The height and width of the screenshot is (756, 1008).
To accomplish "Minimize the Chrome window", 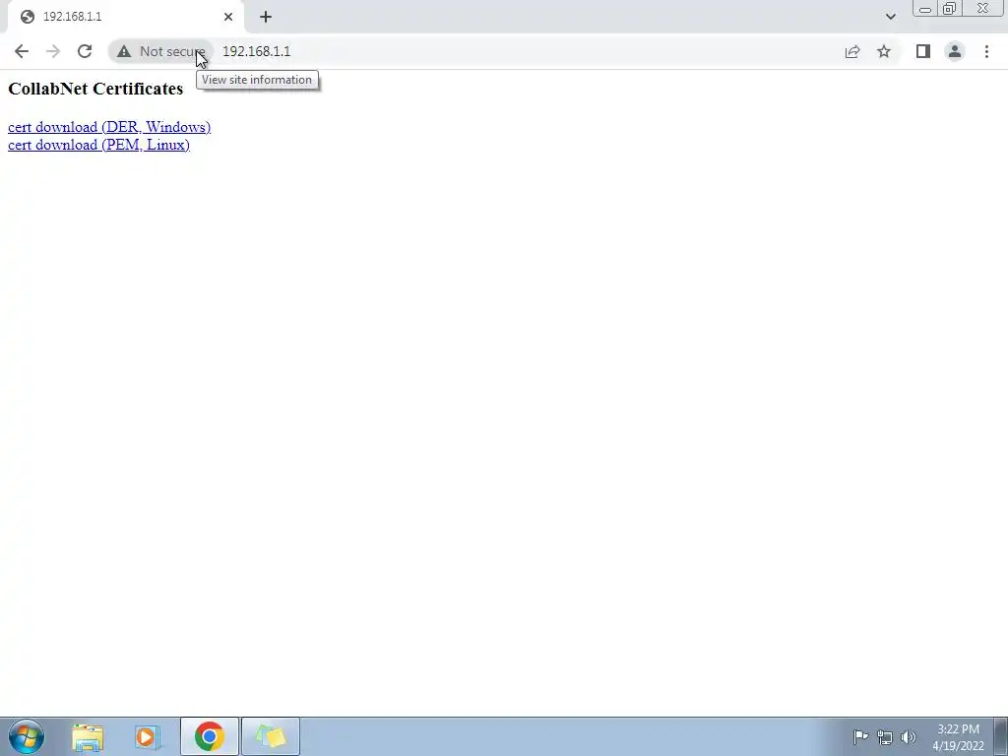I will (925, 8).
